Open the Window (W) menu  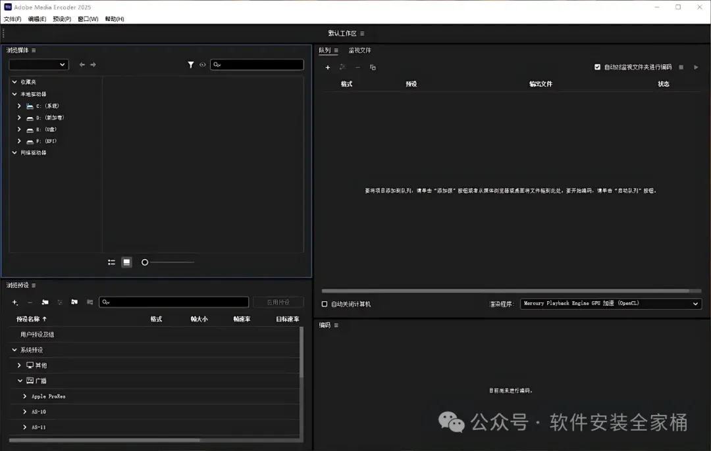pos(88,19)
